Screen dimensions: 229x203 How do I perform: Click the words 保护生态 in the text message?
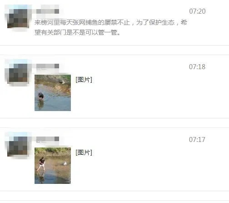162,22
